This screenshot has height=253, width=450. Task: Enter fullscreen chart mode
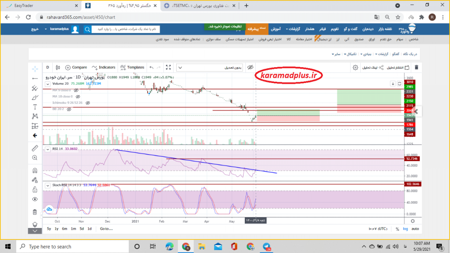168,67
